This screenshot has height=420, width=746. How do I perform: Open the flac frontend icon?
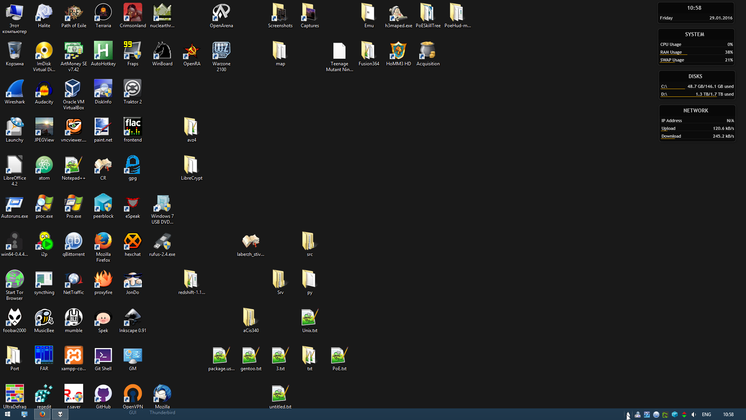[x=133, y=130]
